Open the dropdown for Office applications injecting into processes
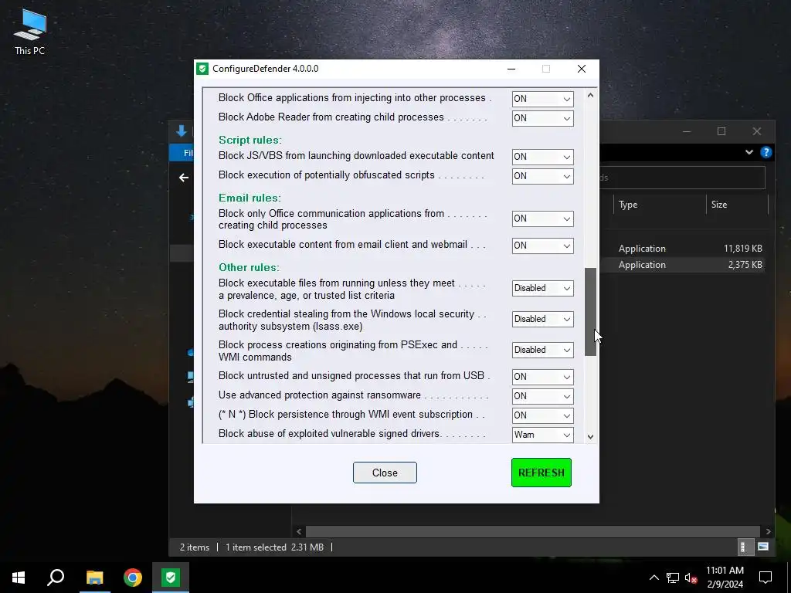 tap(542, 99)
